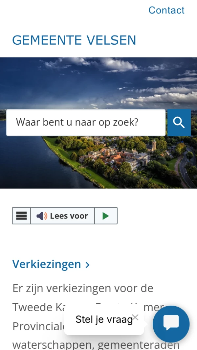Viewport: 197px width, 350px height.
Task: Click the 'Lees voor' label
Action: [69, 216]
